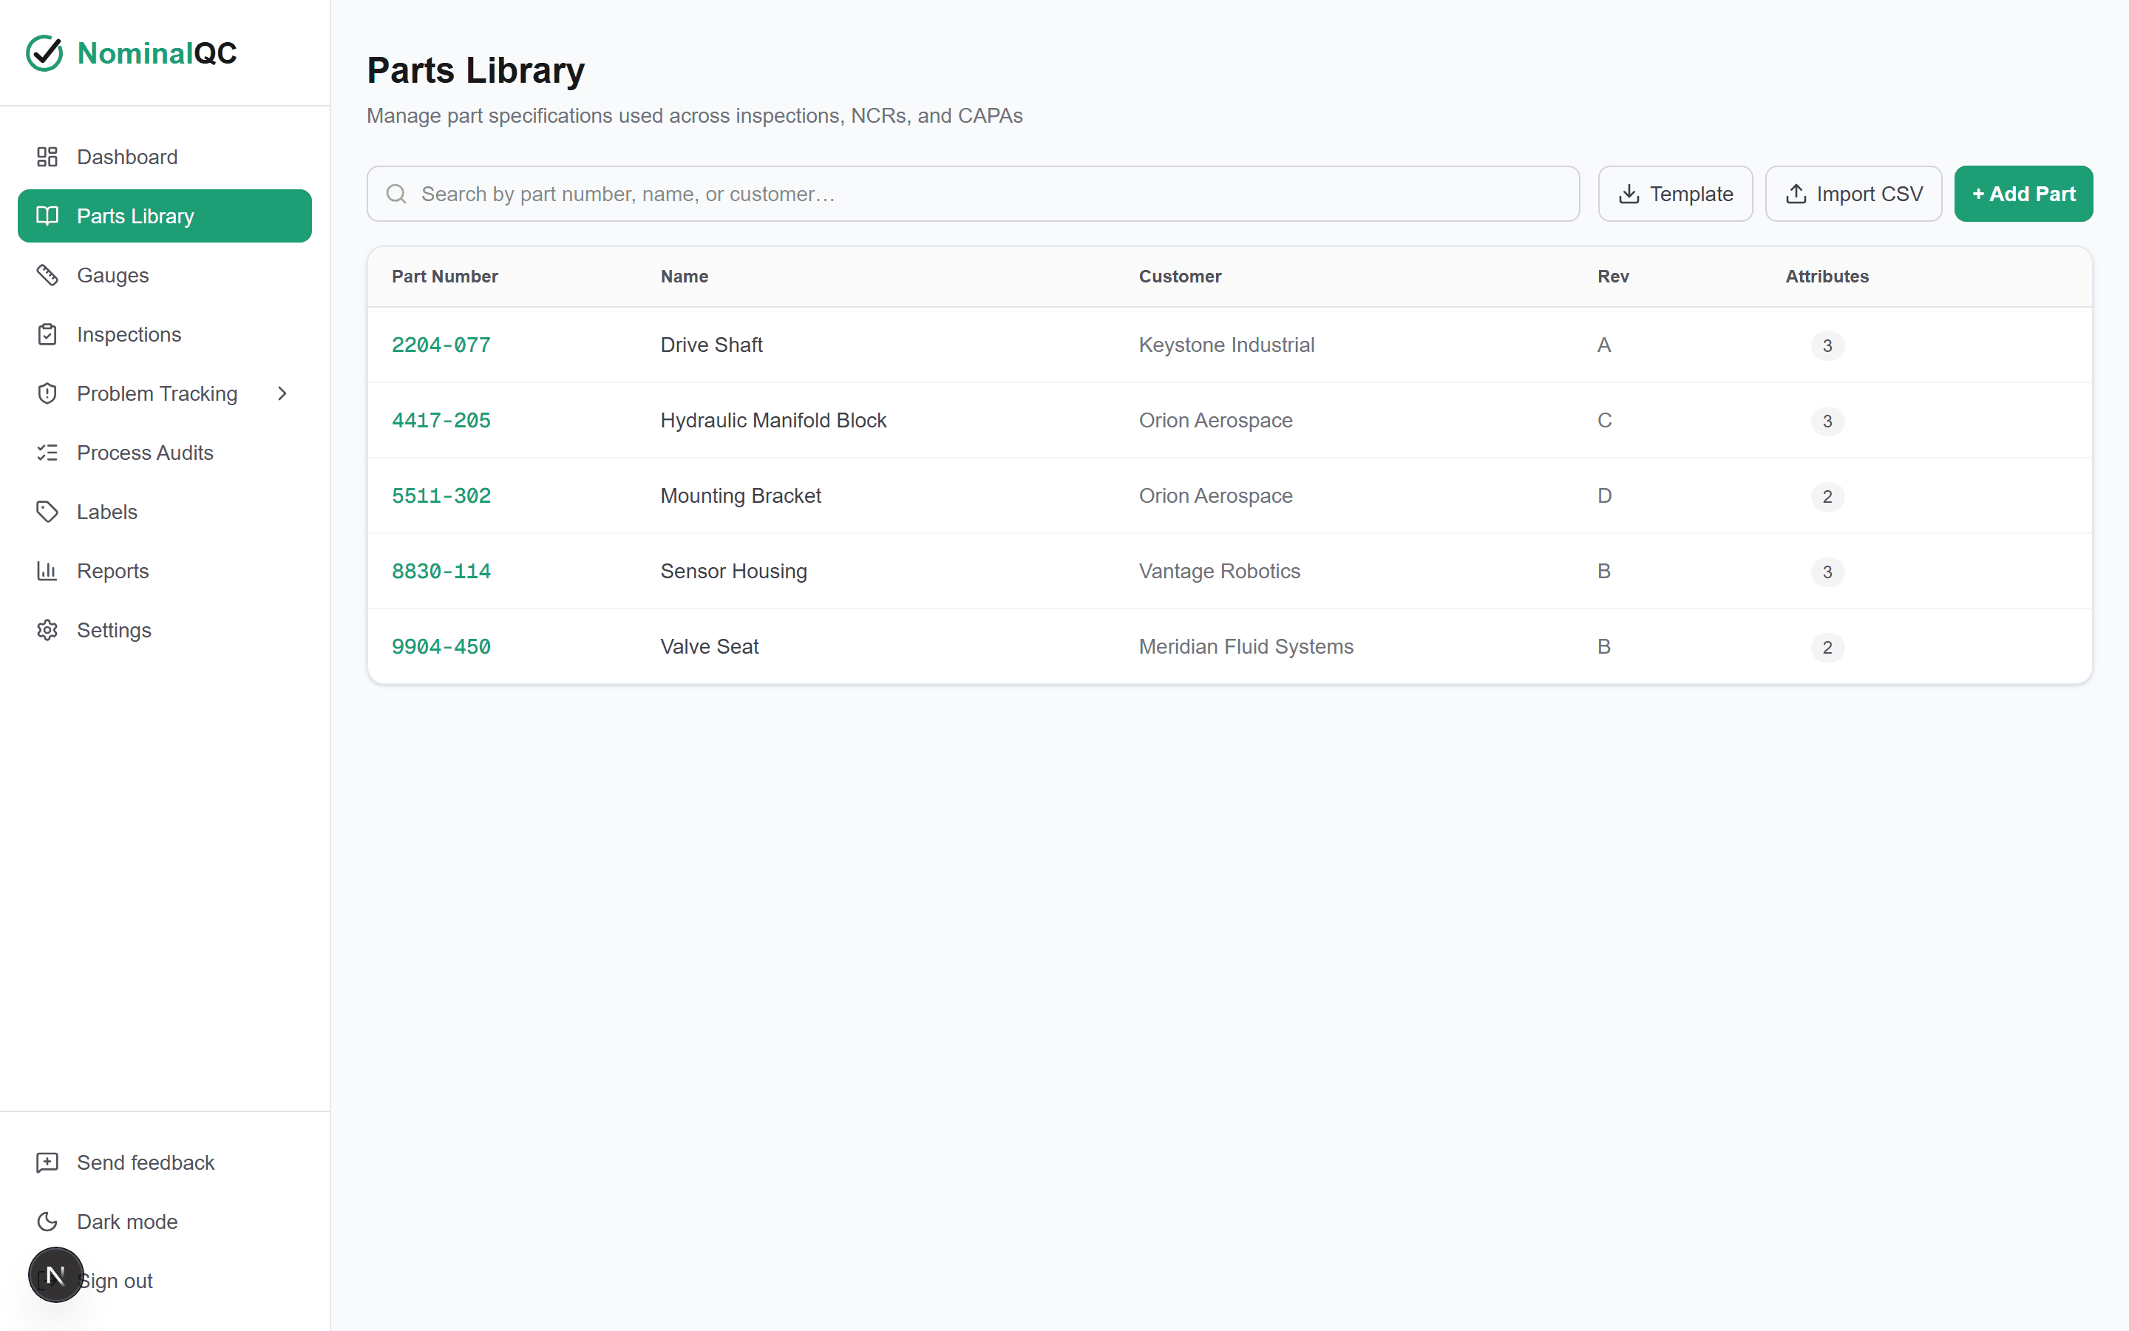Screen dimensions: 2129x1331
Task: Click the Labels tag icon
Action: tap(47, 512)
